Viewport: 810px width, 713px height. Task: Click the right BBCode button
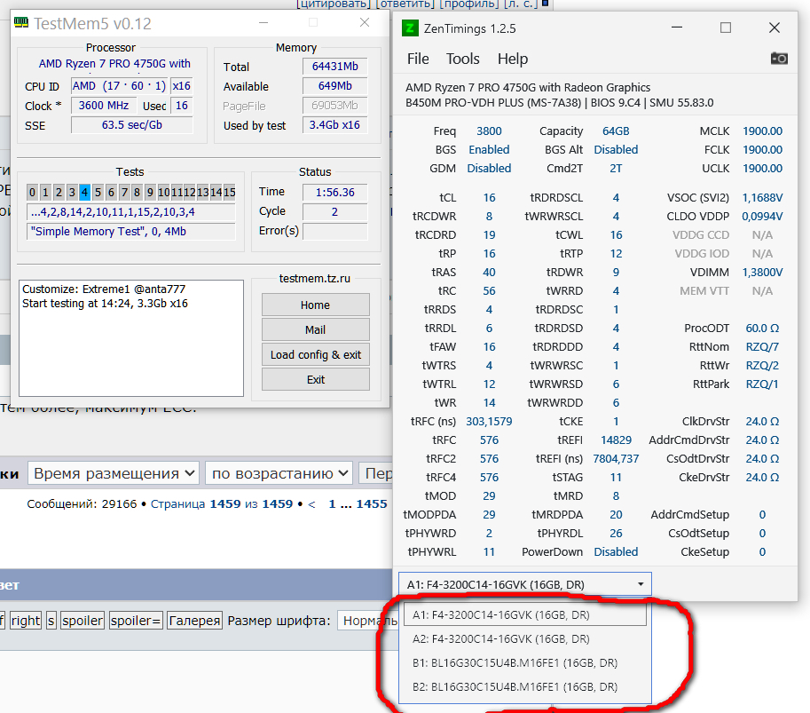(x=26, y=621)
